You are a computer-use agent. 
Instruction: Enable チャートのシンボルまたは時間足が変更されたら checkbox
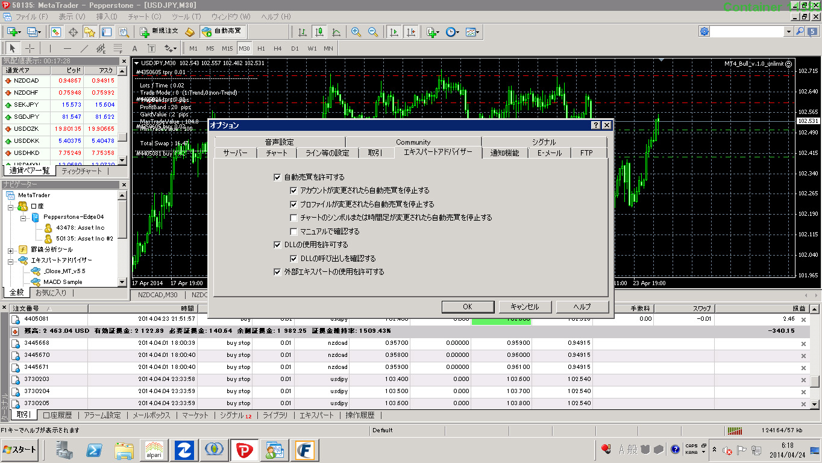pyautogui.click(x=294, y=218)
